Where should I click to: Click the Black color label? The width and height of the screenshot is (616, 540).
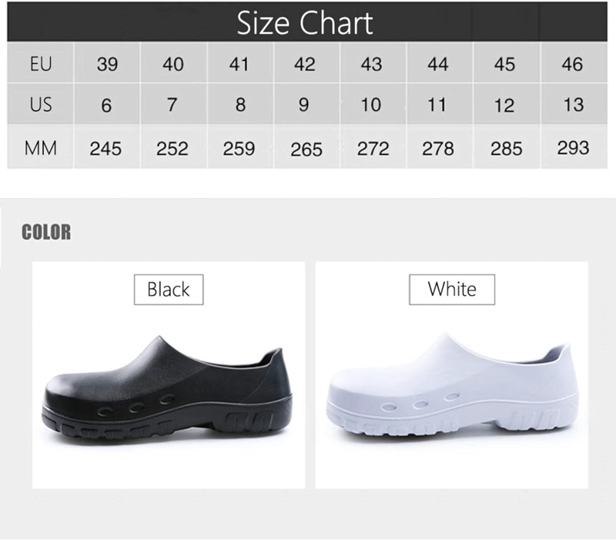click(169, 290)
